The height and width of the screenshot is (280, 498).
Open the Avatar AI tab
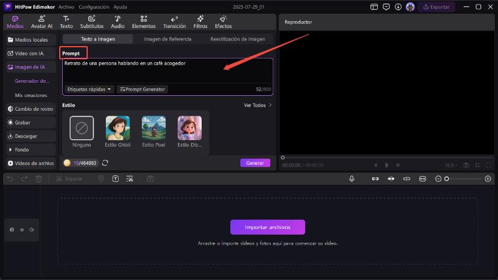42,22
